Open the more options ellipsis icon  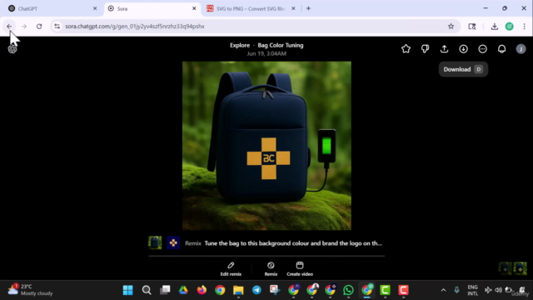(483, 49)
